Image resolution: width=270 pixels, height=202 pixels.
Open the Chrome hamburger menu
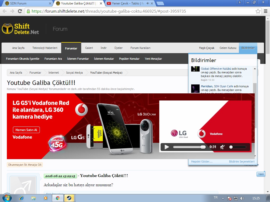[266, 11]
